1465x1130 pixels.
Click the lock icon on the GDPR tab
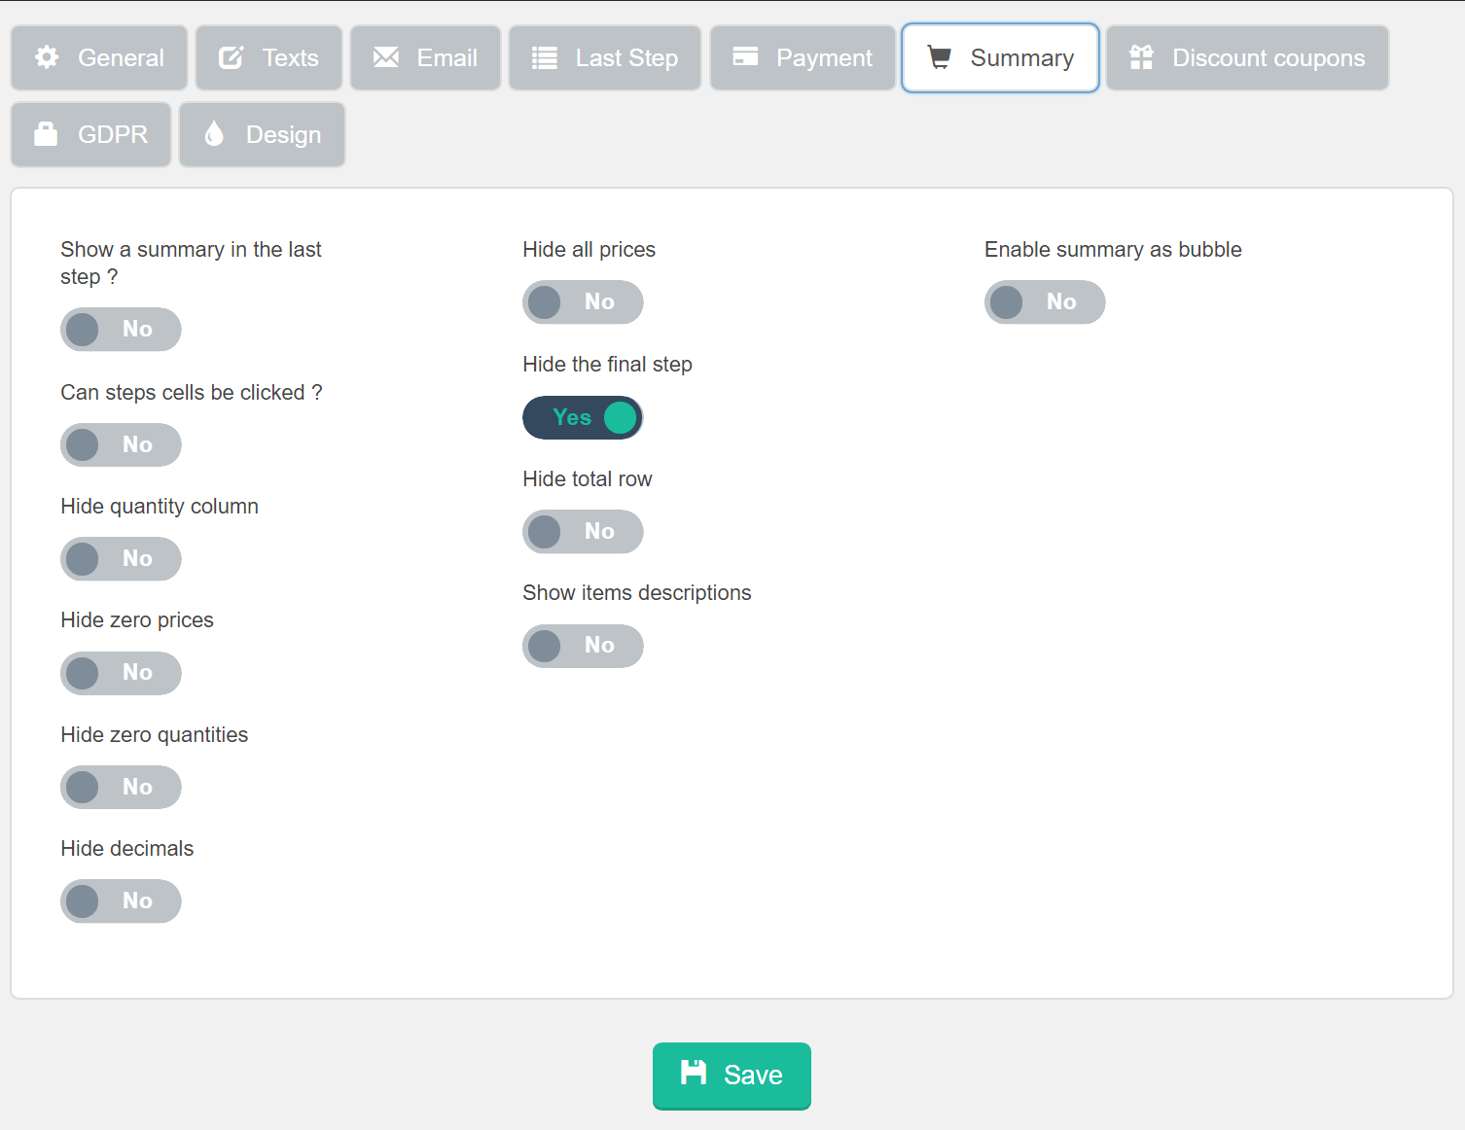pos(48,134)
